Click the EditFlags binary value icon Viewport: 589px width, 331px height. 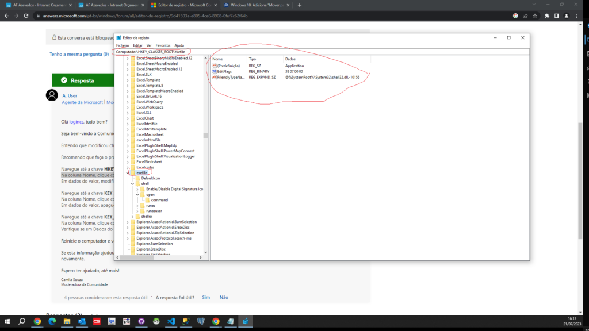click(x=215, y=71)
